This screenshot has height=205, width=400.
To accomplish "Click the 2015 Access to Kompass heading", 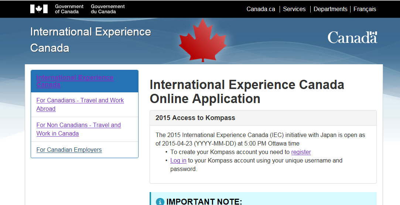I will point(195,118).
